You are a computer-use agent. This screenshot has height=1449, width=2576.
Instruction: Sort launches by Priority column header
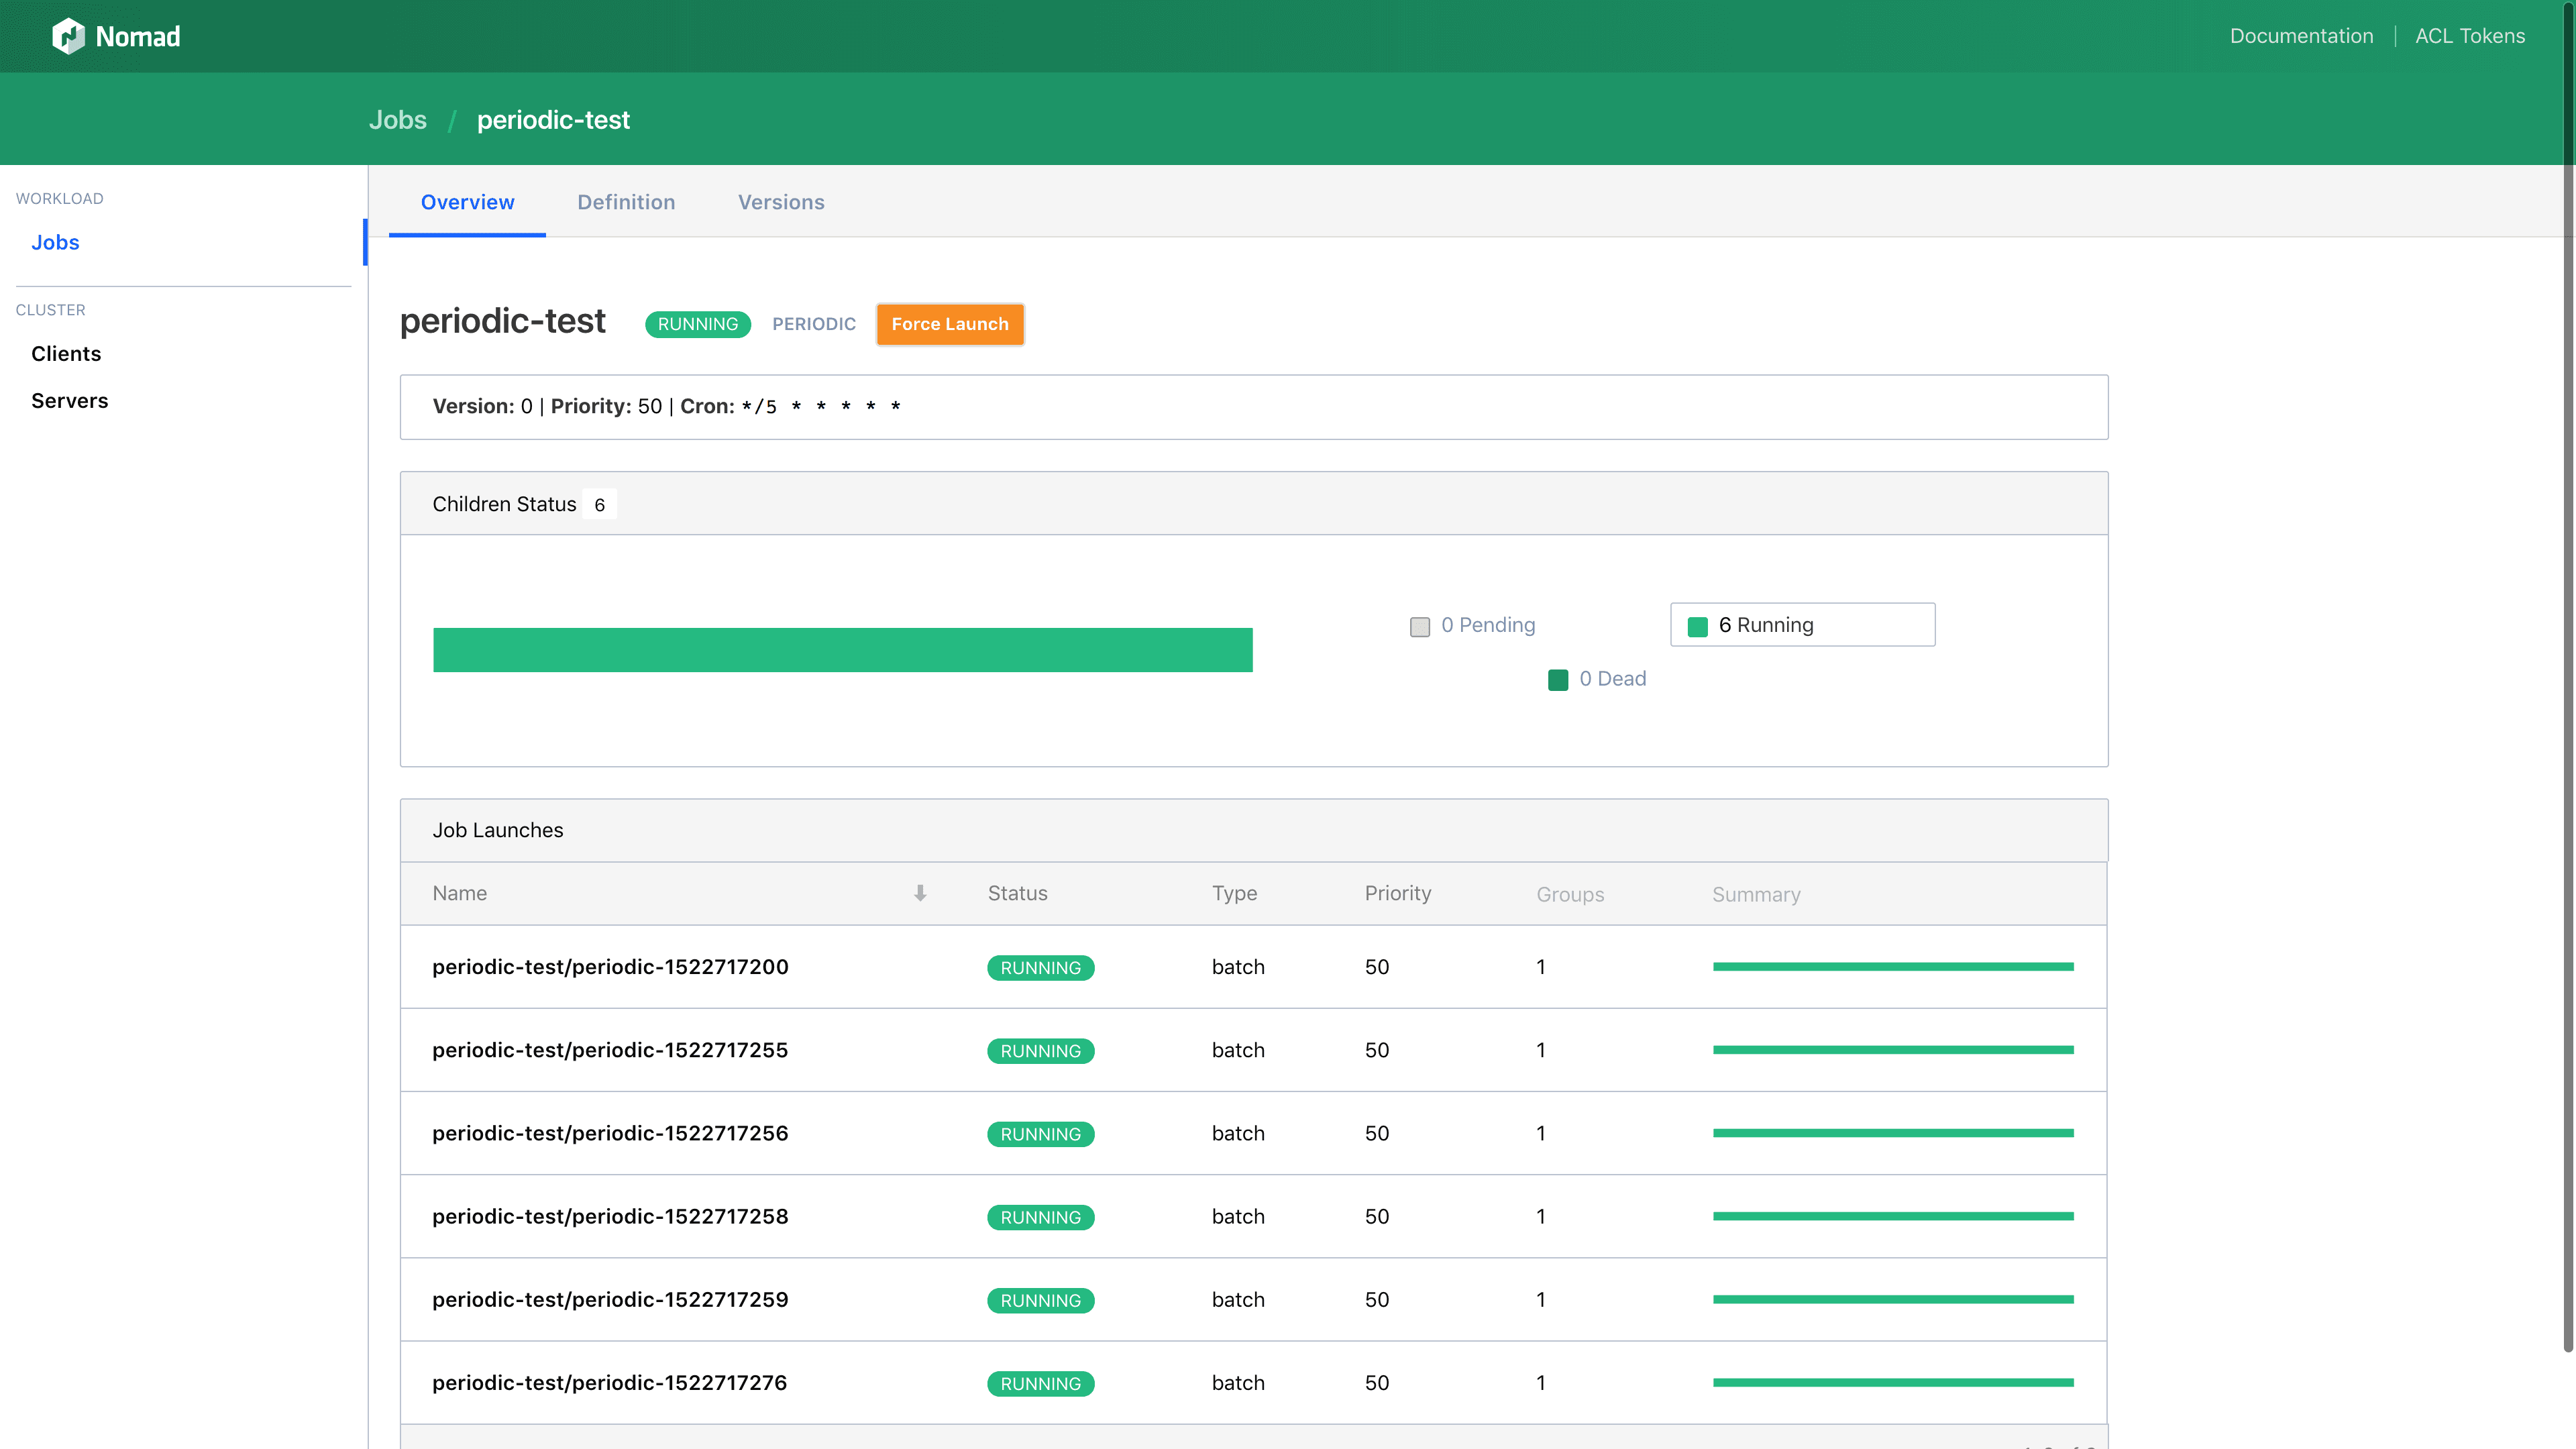1397,893
